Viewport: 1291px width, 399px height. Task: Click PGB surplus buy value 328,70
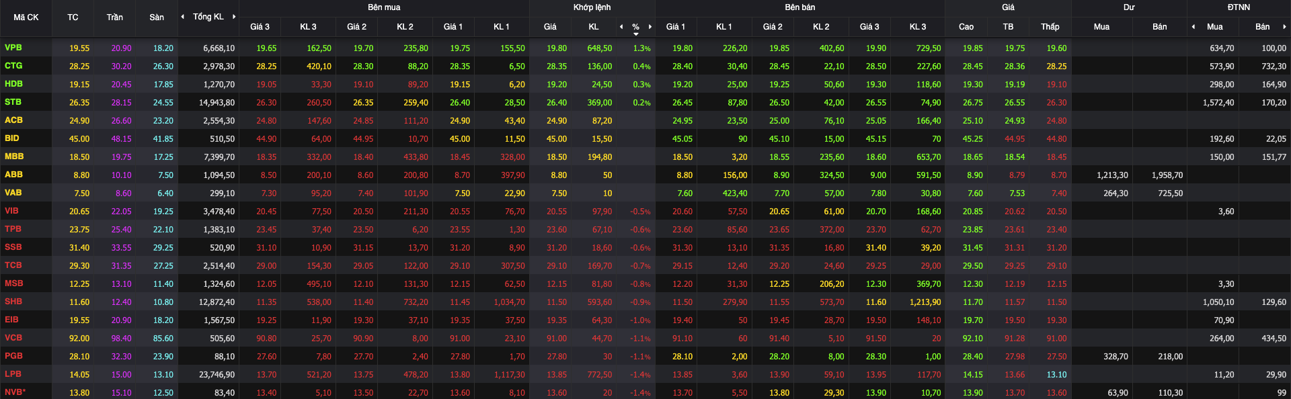tap(1116, 357)
